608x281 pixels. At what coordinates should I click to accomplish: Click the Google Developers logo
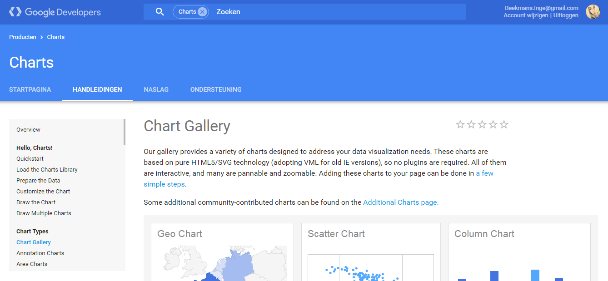click(55, 12)
